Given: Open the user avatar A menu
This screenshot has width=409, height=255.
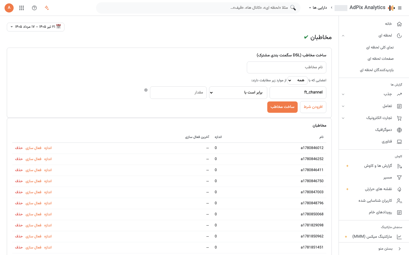Looking at the screenshot, I should (9, 8).
